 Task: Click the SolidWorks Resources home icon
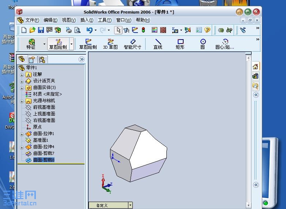[x=256, y=67]
